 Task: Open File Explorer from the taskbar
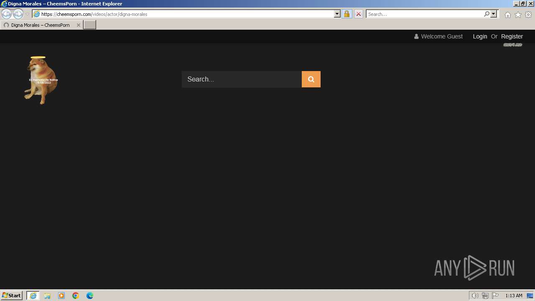click(47, 296)
